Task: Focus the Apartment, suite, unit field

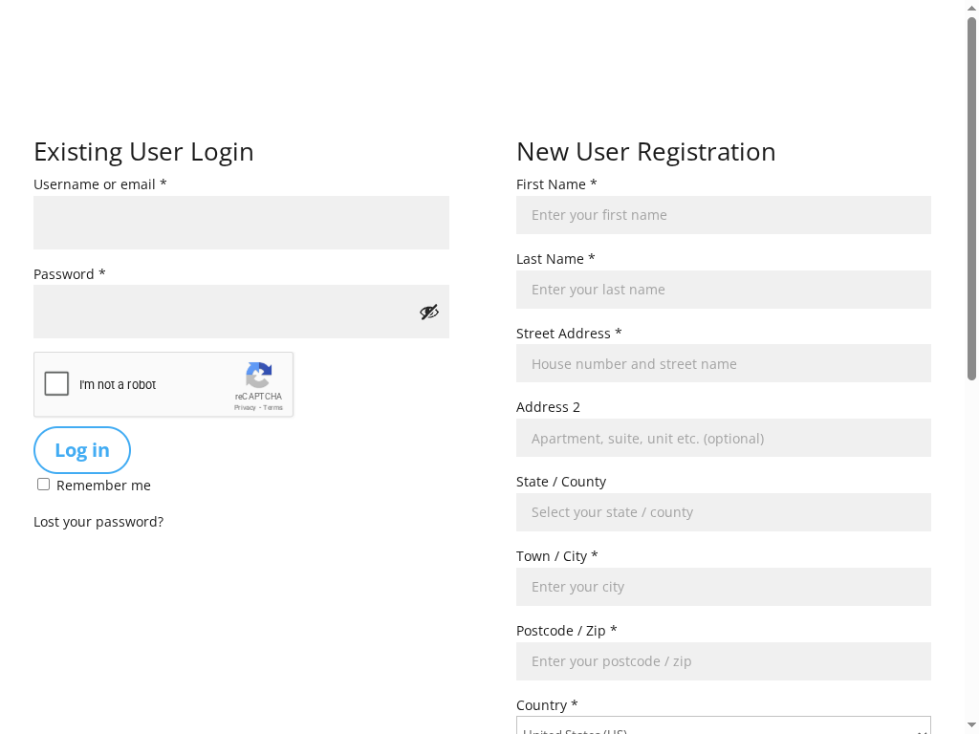Action: tap(724, 438)
